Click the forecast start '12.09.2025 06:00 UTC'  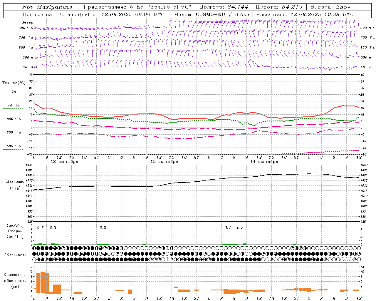tap(133, 14)
